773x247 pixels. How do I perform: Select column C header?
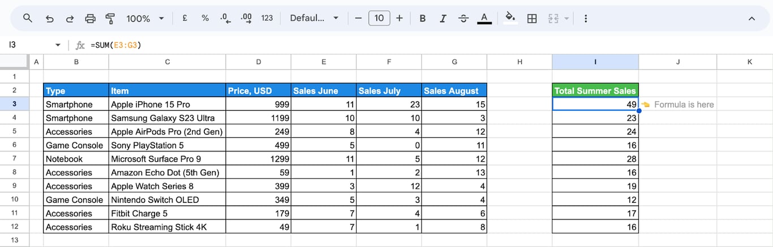click(168, 62)
